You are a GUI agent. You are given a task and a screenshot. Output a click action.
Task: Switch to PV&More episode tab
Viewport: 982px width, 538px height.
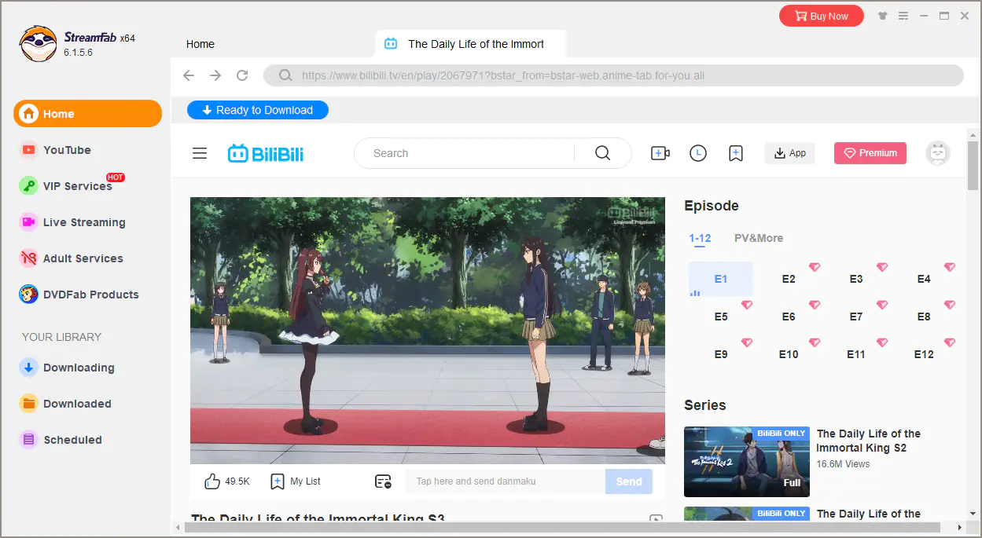tap(758, 238)
